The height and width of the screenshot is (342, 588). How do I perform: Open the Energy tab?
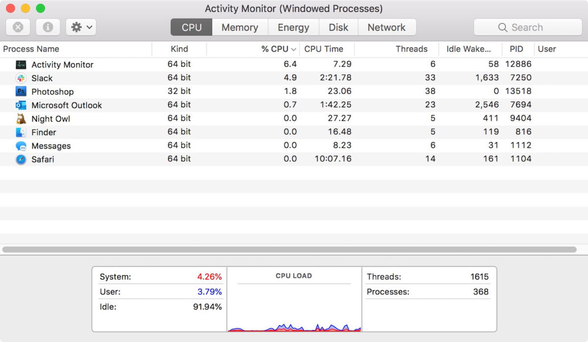click(x=294, y=27)
